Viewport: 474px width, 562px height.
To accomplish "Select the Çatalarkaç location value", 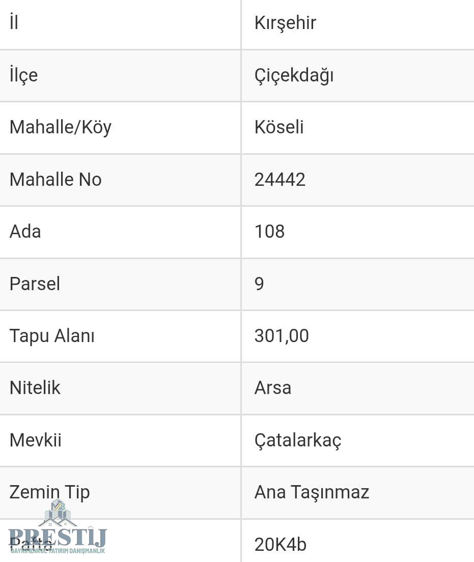I will (298, 440).
